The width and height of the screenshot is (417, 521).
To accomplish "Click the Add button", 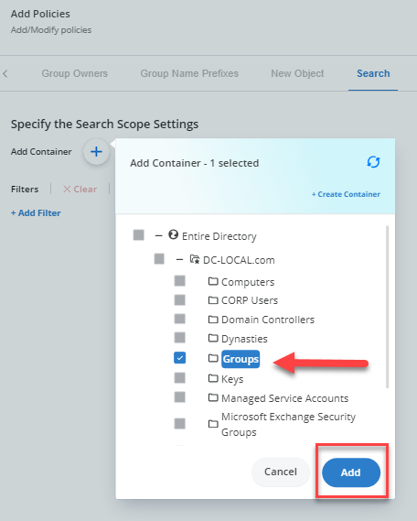I will 351,472.
